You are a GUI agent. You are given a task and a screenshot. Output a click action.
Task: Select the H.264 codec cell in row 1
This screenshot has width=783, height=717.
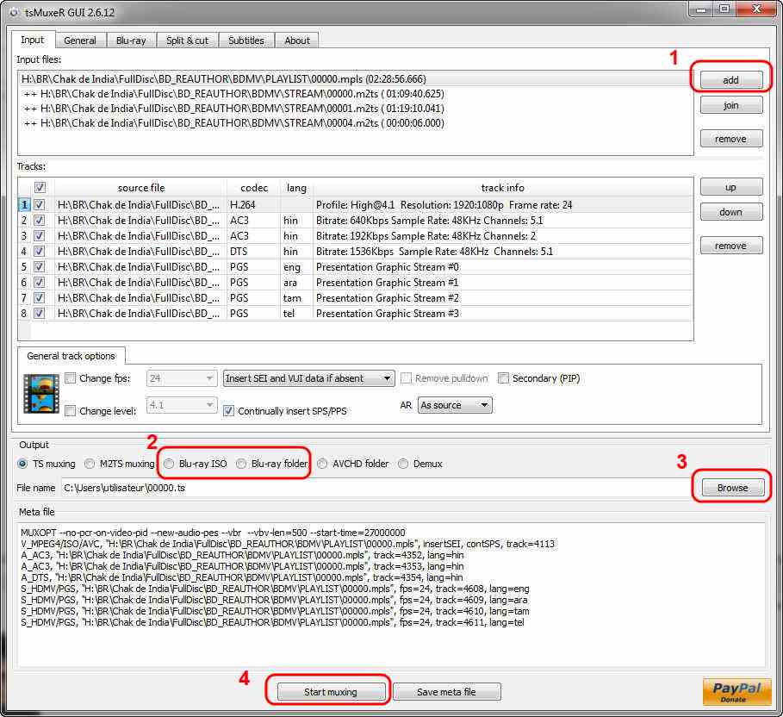coord(253,205)
